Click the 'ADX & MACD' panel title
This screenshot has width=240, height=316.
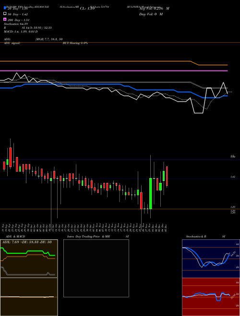[15, 237]
